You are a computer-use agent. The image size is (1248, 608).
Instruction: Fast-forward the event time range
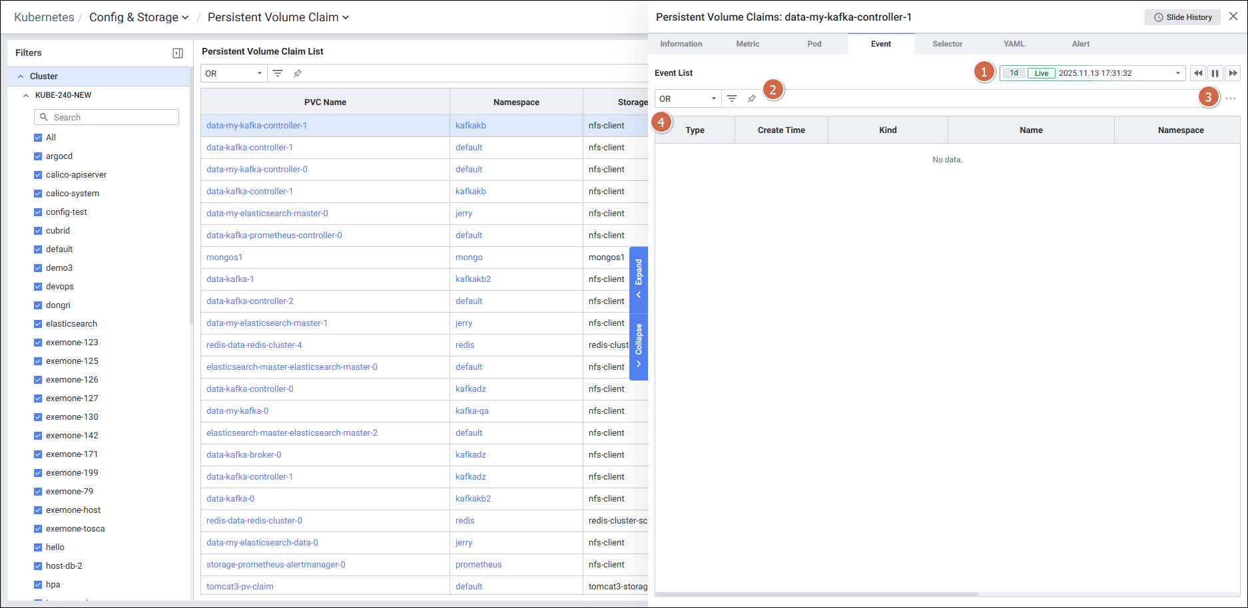(x=1233, y=73)
